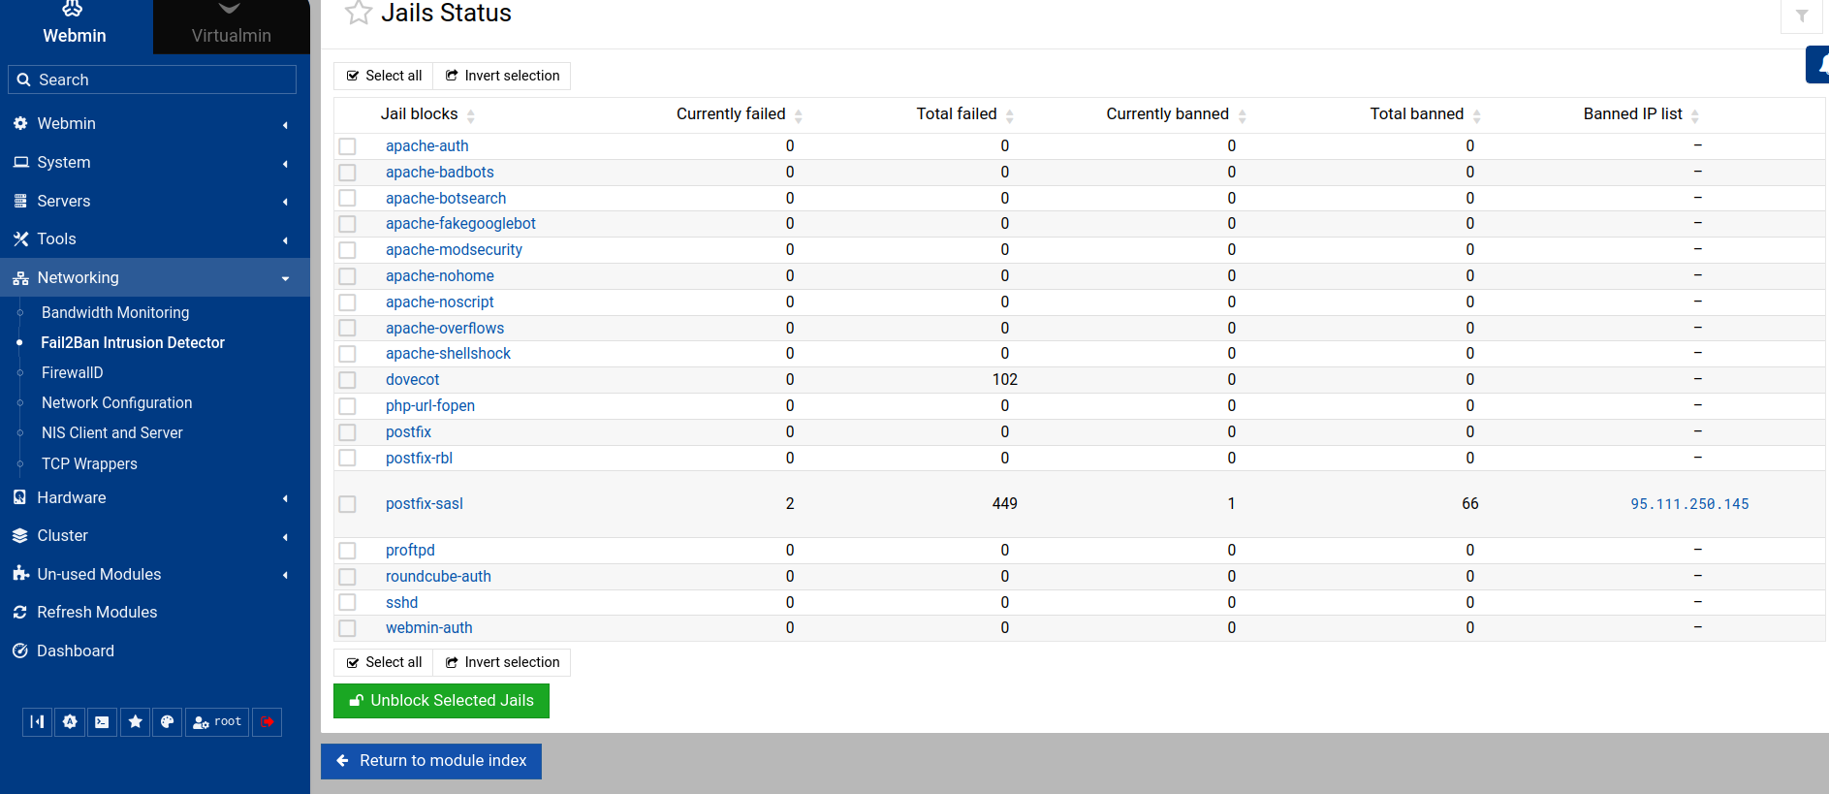
Task: Open theme configuration palette icon
Action: coord(167,722)
